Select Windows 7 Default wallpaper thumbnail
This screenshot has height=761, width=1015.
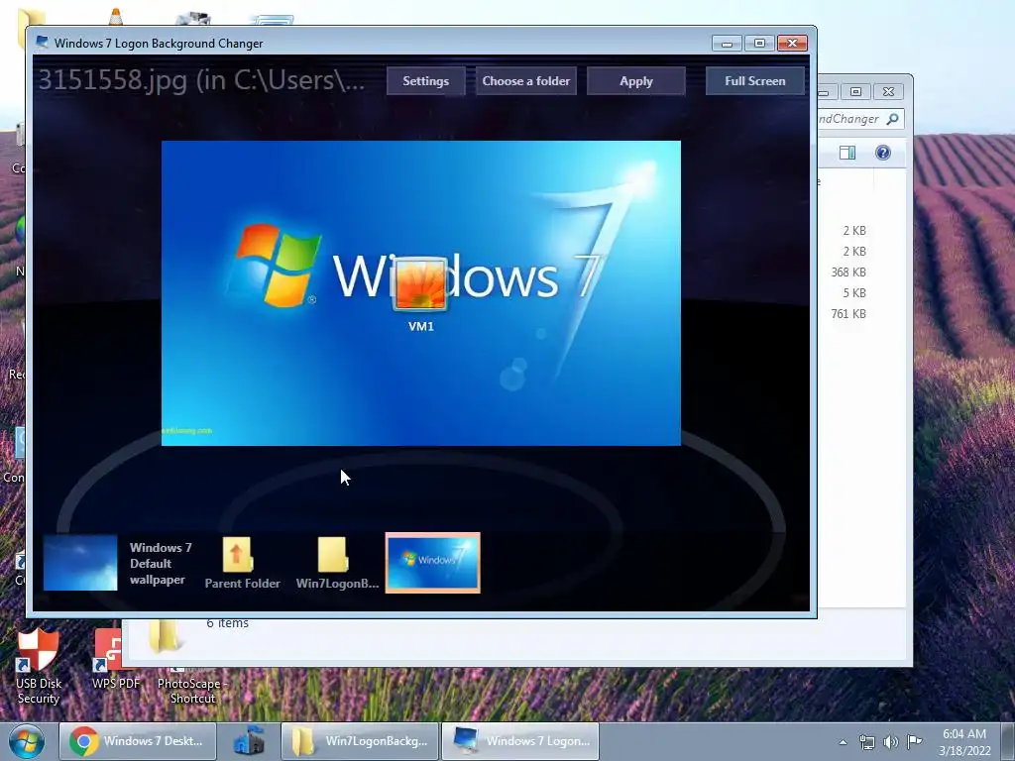click(x=80, y=563)
